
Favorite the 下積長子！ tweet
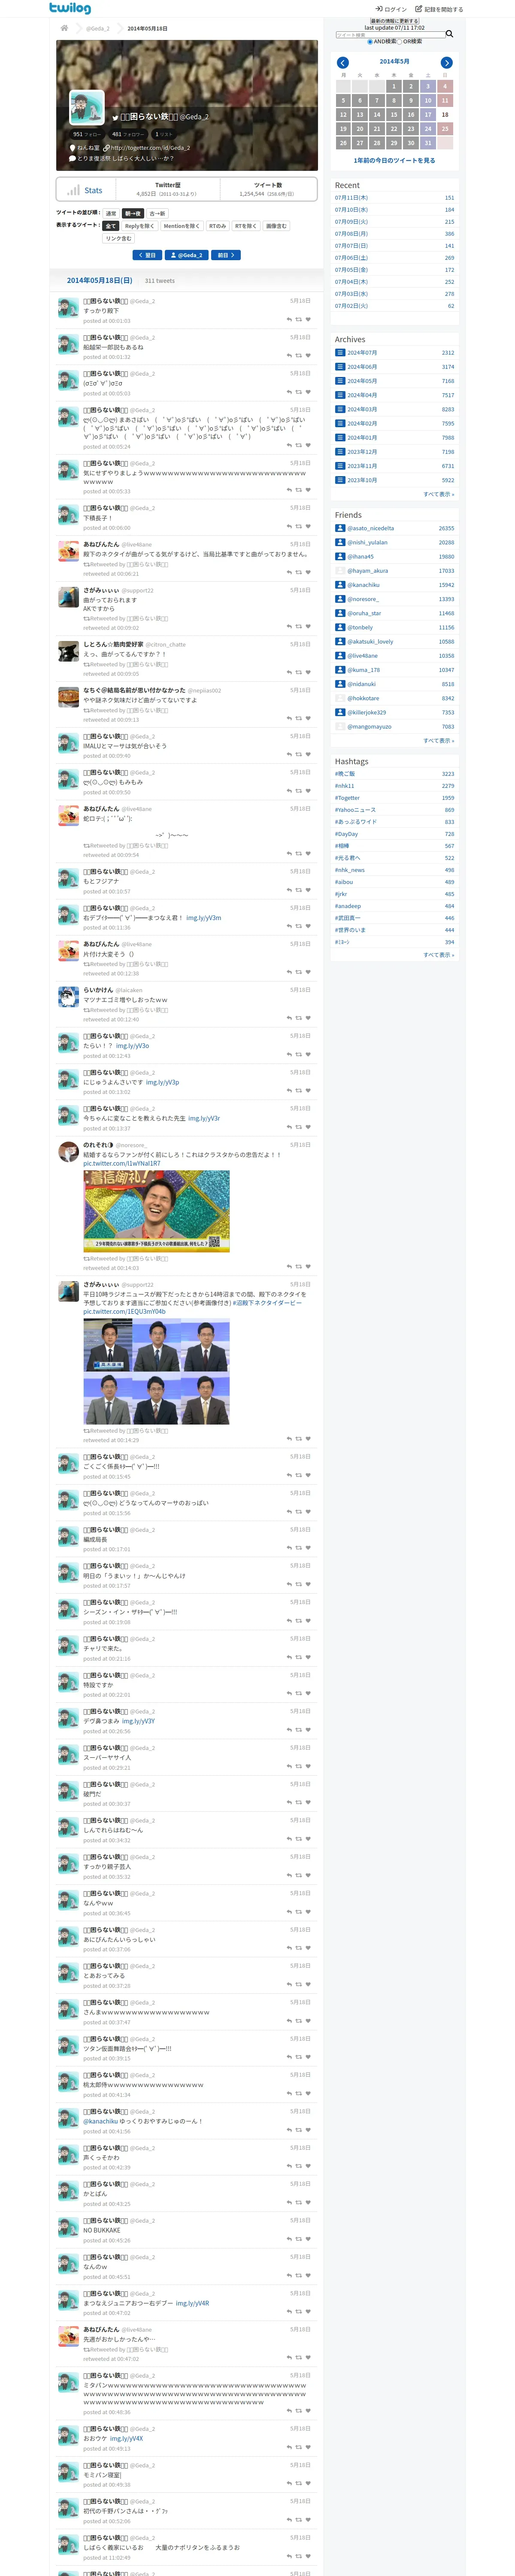pos(308,527)
